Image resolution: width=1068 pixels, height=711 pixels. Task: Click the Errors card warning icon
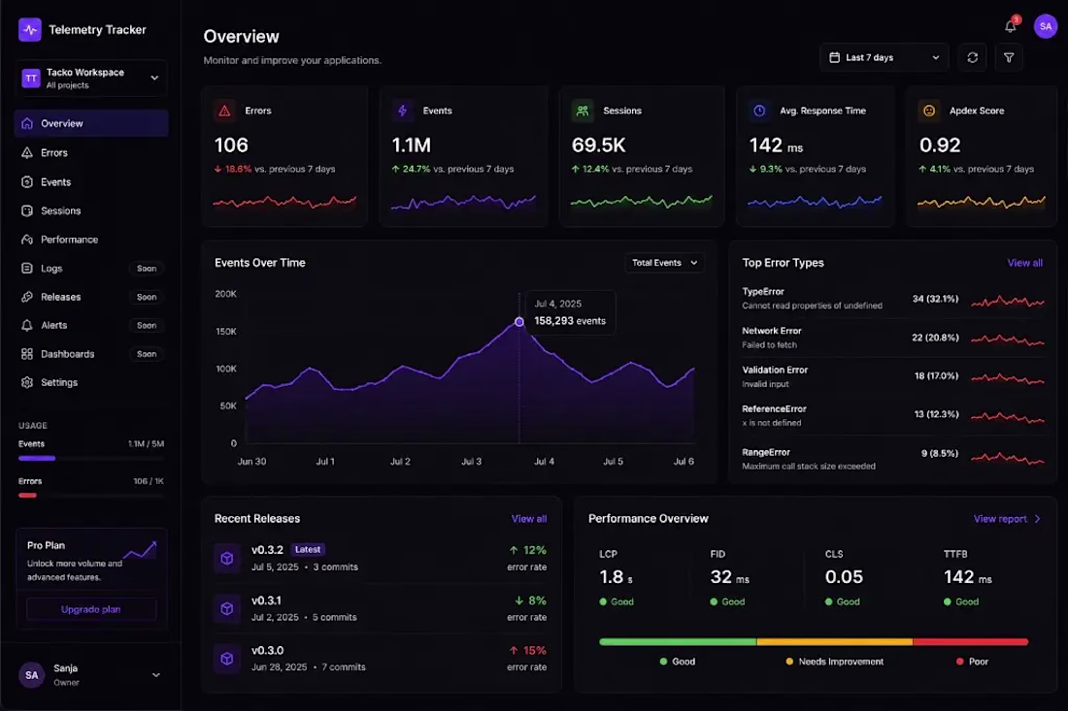pyautogui.click(x=225, y=111)
